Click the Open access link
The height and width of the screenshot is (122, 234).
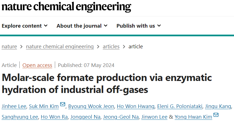point(37,65)
